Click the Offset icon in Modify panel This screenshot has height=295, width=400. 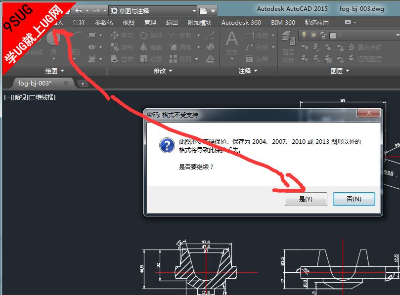click(x=210, y=59)
